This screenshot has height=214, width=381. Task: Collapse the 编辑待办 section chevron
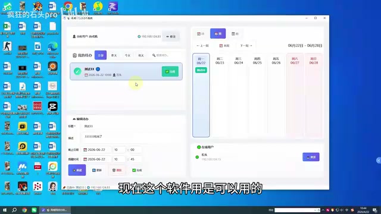coord(74,119)
